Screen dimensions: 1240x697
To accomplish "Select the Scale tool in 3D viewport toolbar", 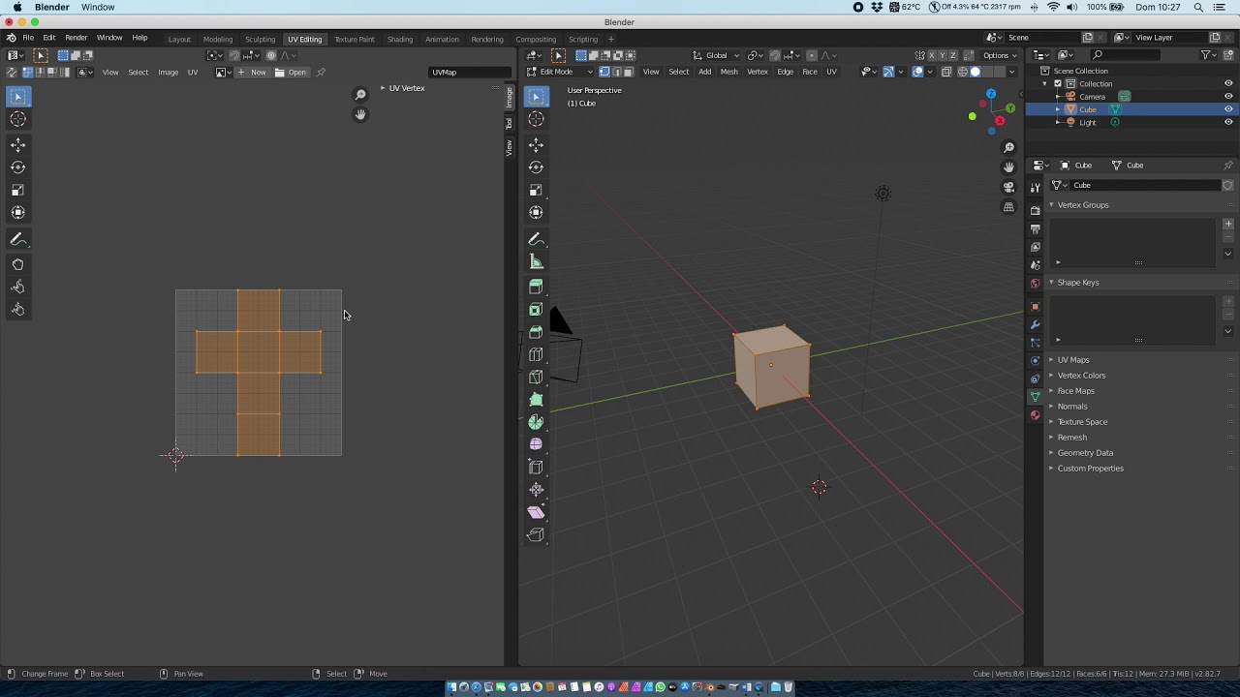I will click(536, 190).
